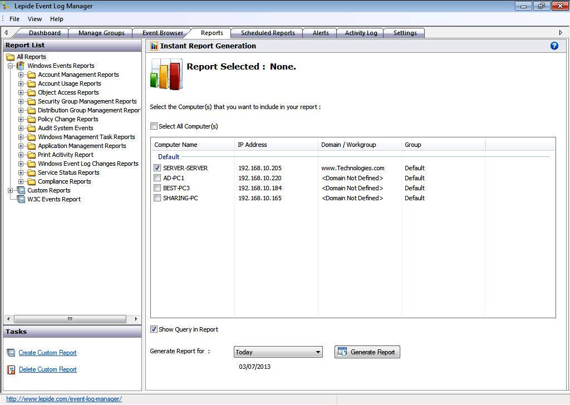
Task: Tick the Select All Computer(s) checkbox
Action: (x=154, y=126)
